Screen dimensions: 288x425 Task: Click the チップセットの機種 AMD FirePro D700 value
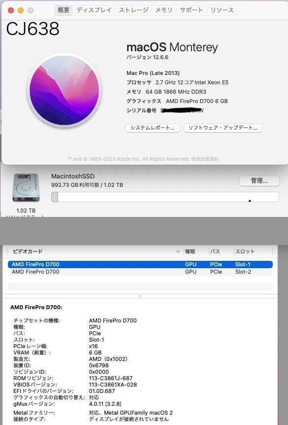(x=113, y=320)
